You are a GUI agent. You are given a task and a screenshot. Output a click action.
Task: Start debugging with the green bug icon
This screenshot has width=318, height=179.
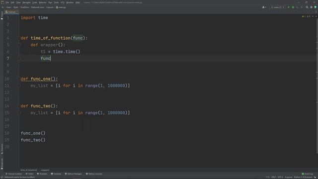click(293, 7)
